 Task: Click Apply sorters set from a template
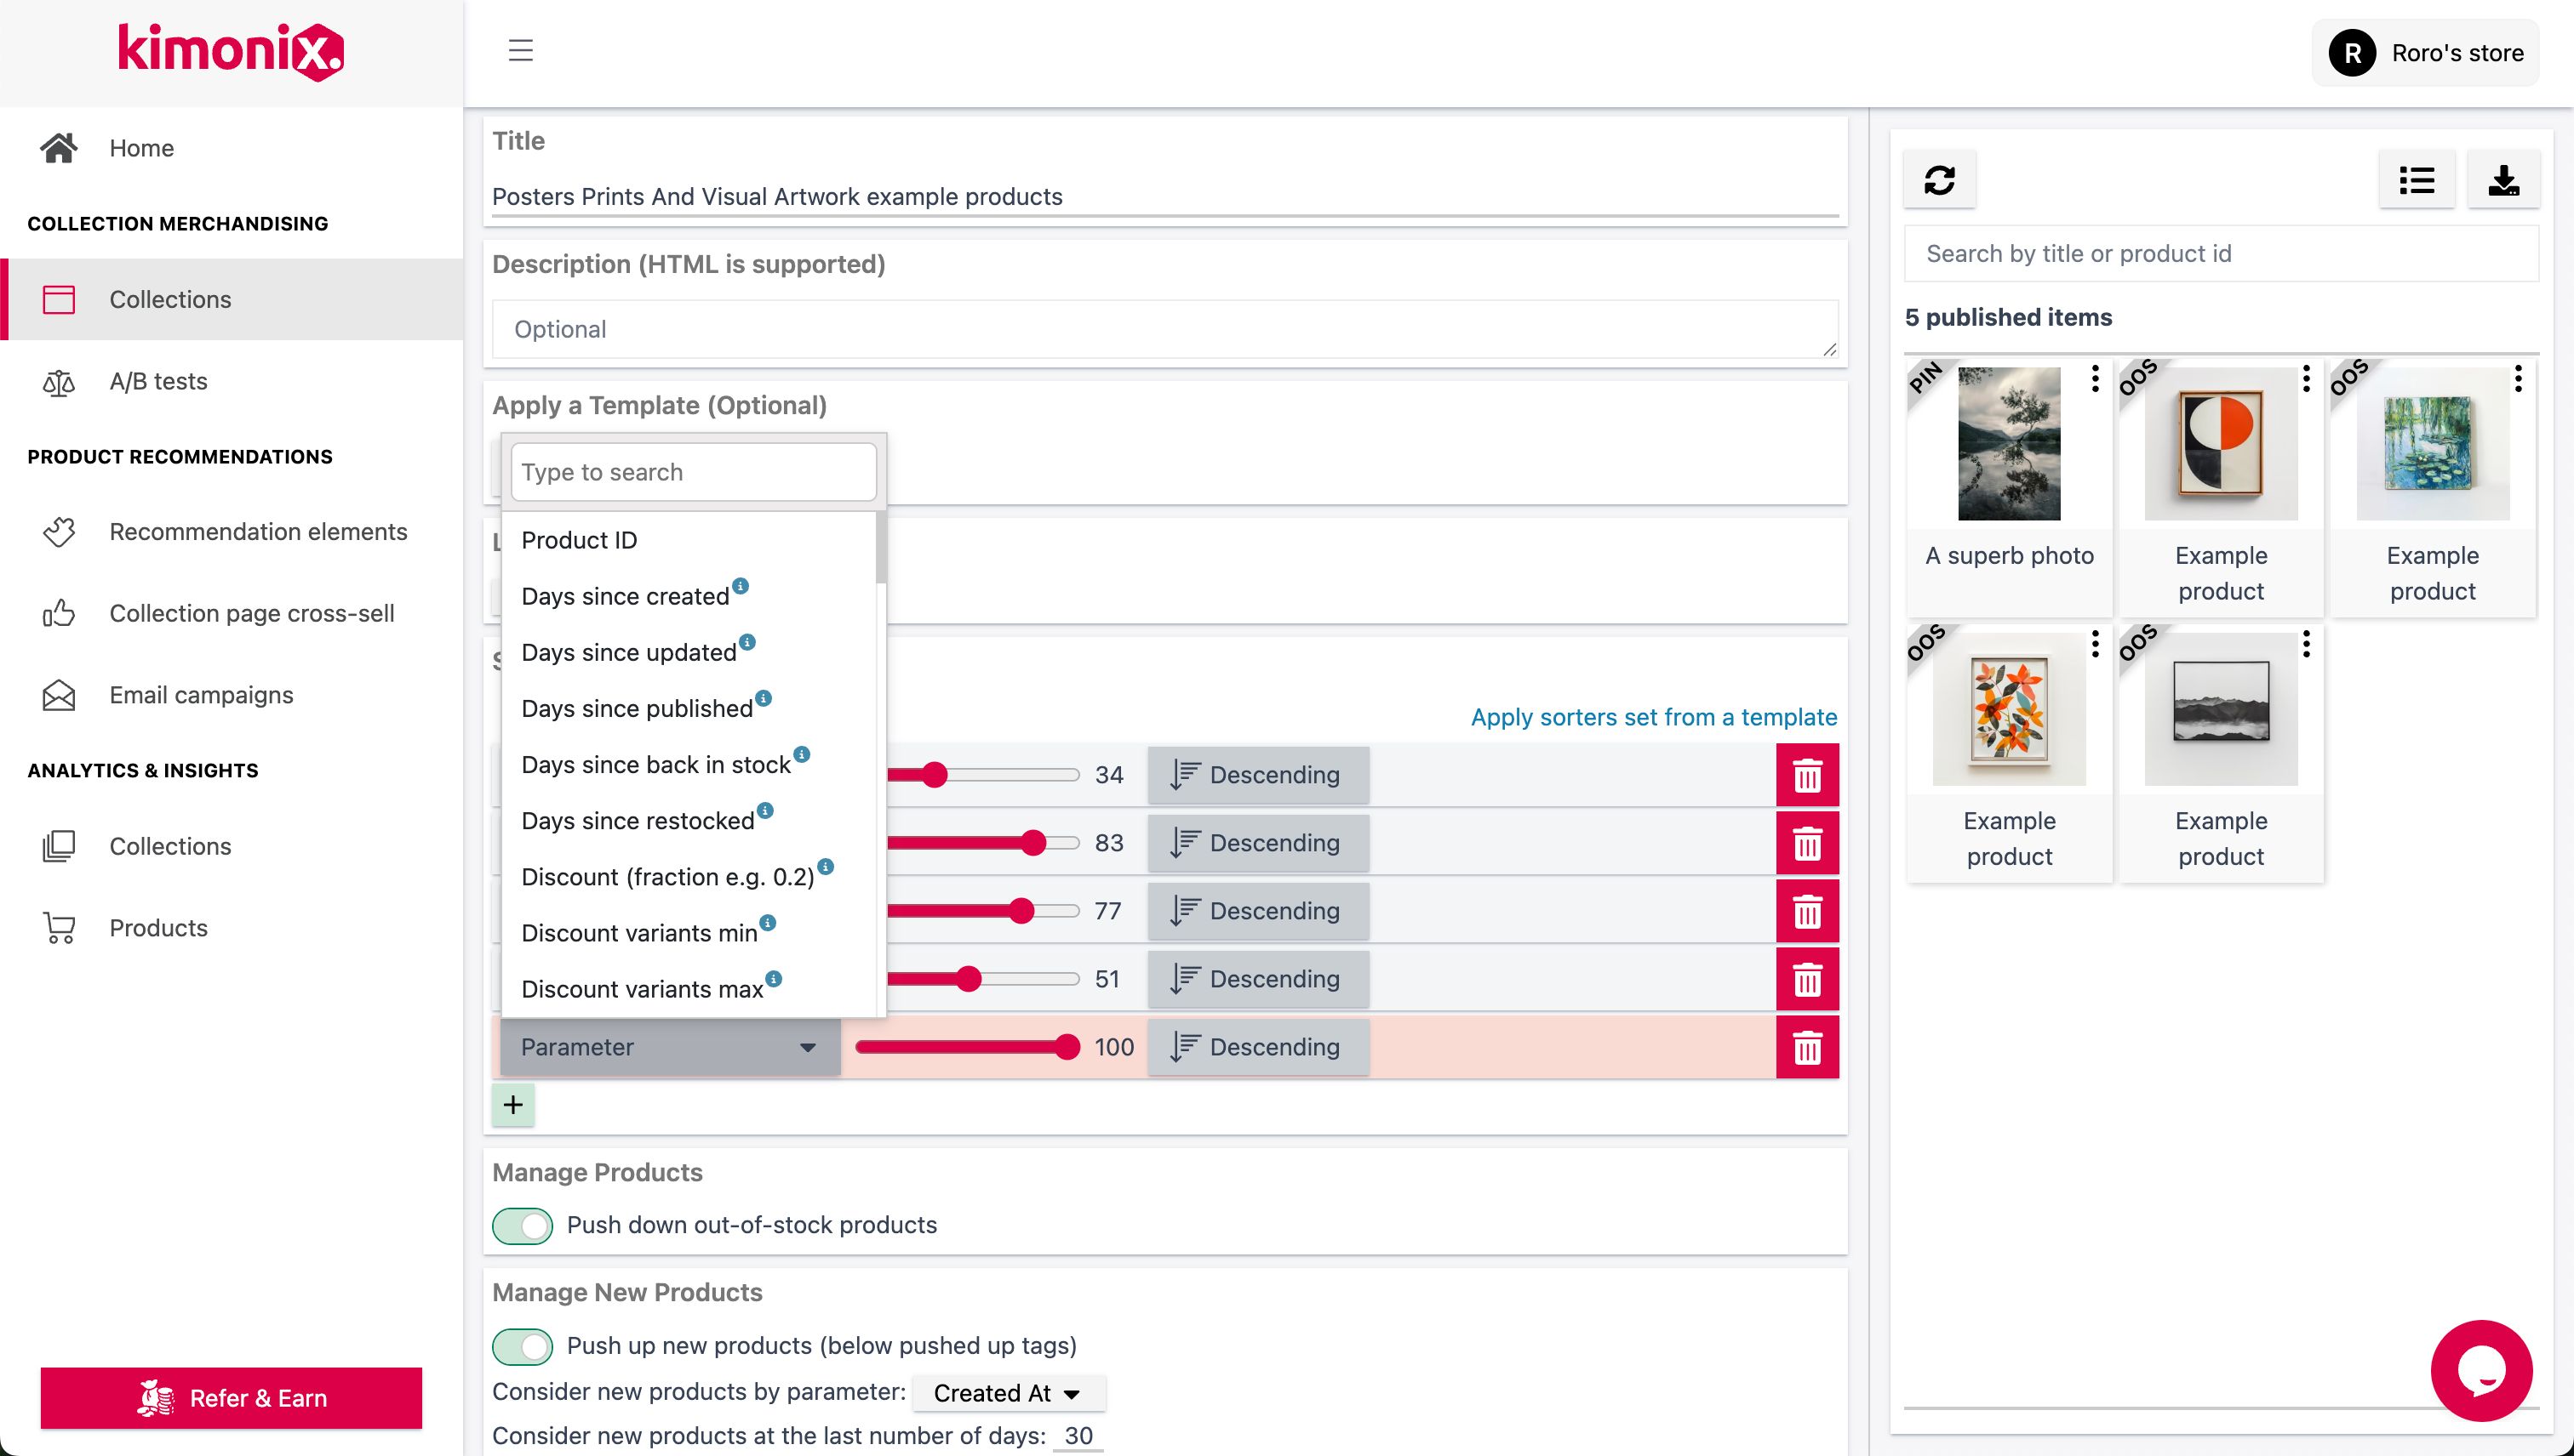(1653, 717)
